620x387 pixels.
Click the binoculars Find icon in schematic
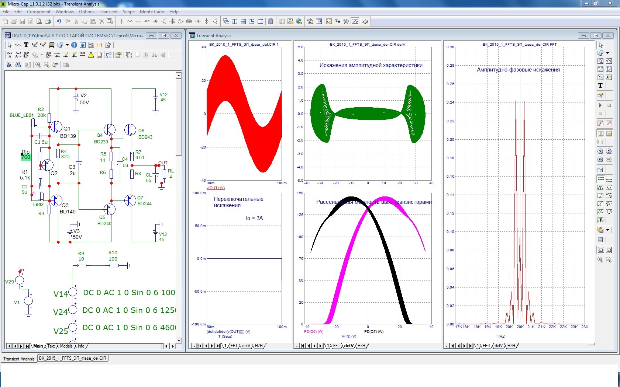18,65
